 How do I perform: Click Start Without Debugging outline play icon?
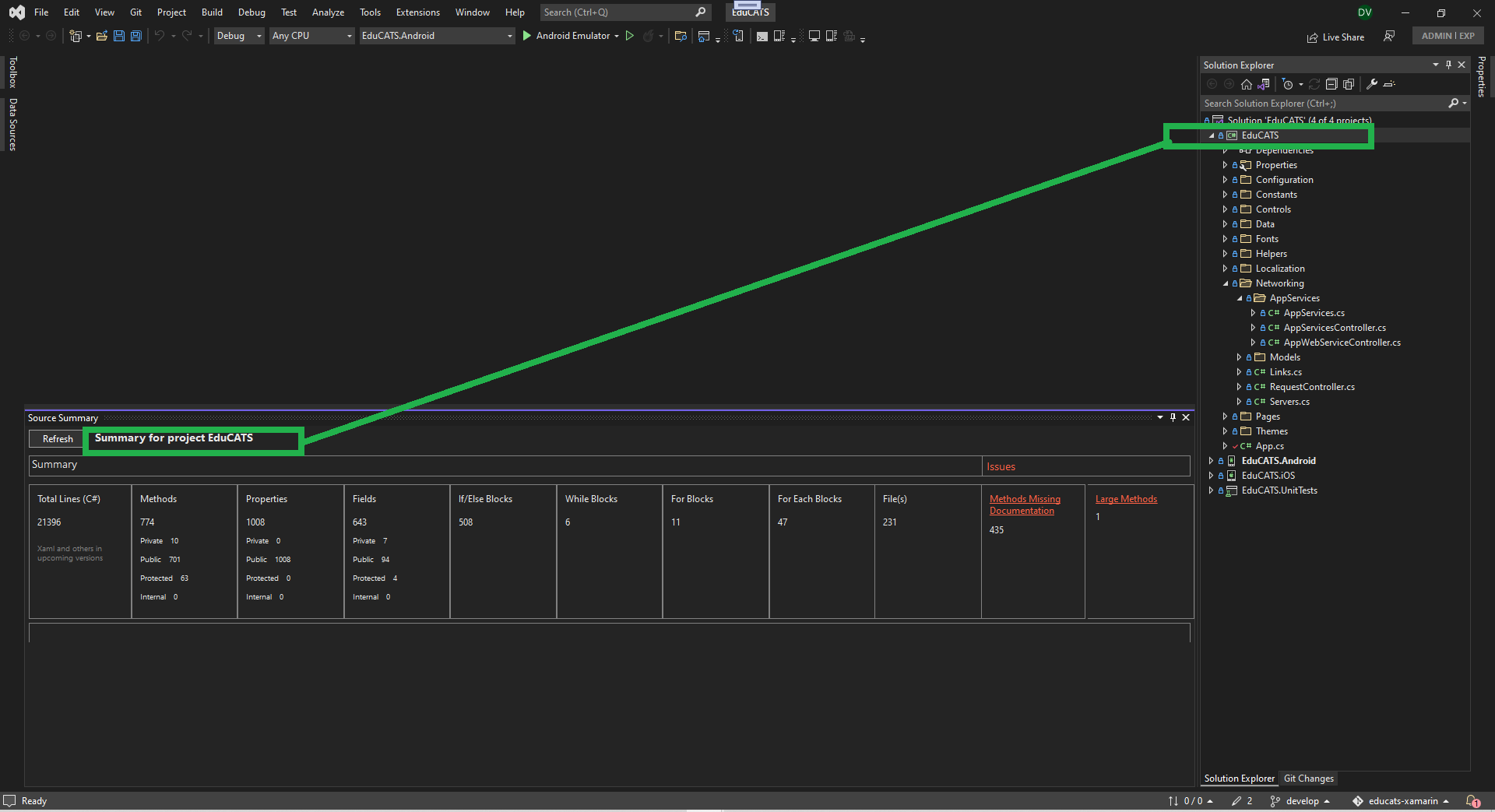630,36
